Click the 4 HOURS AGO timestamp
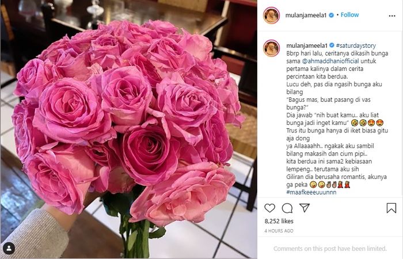The width and height of the screenshot is (403, 259). coord(279,231)
